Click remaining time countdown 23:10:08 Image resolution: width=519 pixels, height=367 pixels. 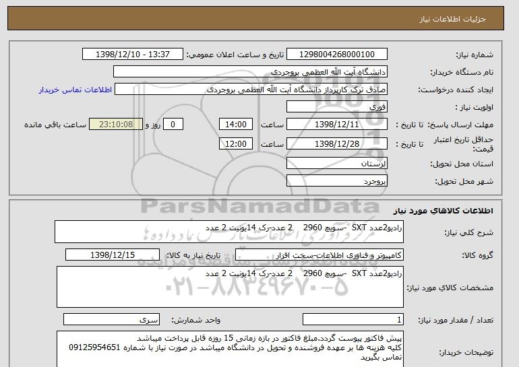(116, 125)
